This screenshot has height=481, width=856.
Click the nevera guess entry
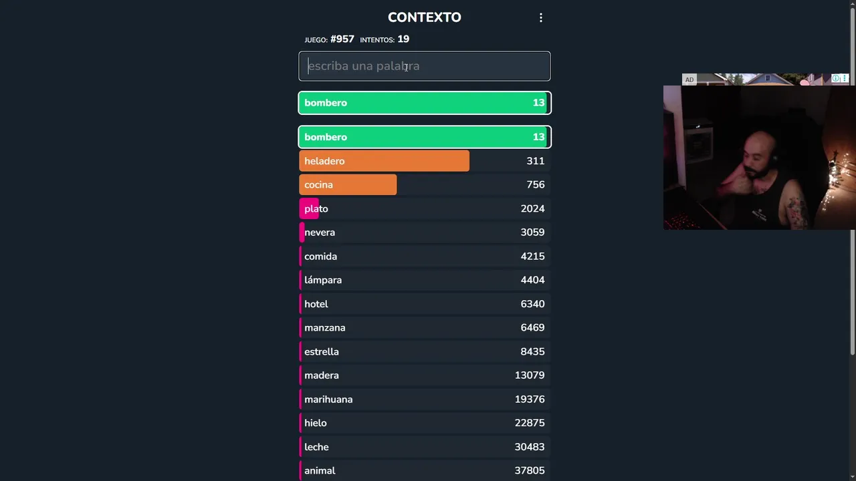425,232
